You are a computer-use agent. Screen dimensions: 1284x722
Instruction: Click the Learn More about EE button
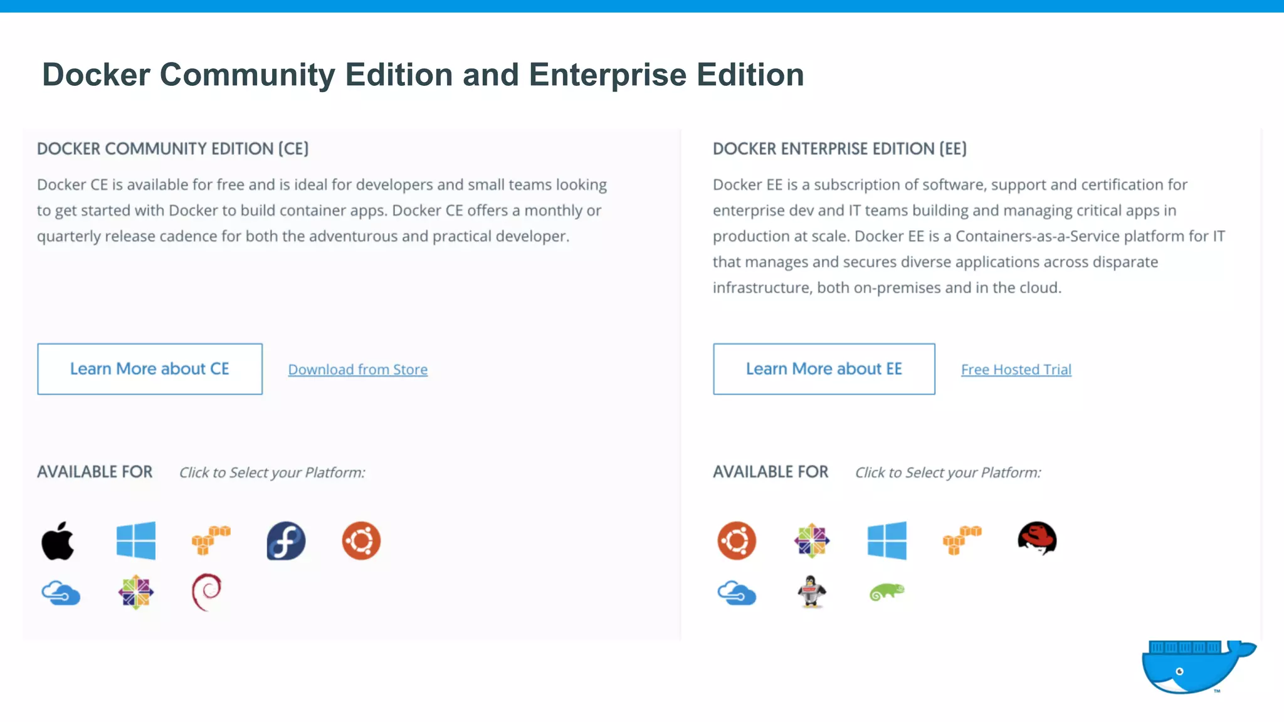tap(824, 369)
